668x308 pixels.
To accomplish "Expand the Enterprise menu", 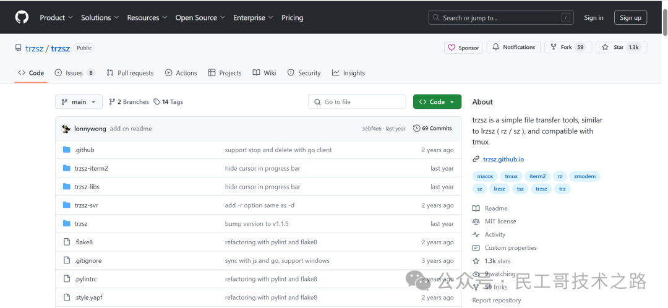I will click(253, 17).
